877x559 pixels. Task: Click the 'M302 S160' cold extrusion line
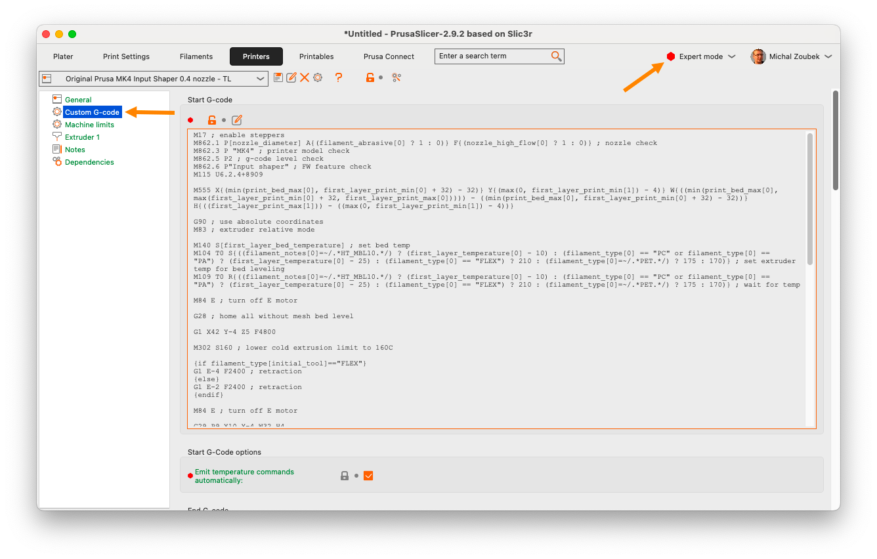point(293,348)
